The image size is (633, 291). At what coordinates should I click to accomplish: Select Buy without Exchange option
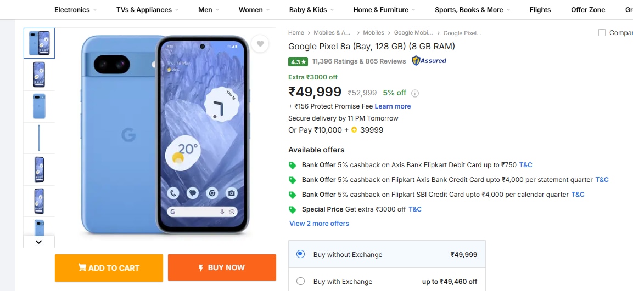click(300, 254)
